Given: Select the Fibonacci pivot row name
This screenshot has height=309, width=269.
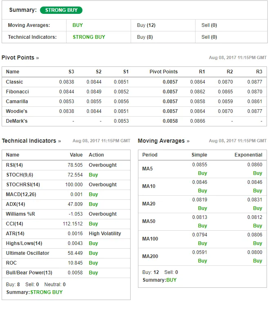Looking at the screenshot, I should coord(18,92).
